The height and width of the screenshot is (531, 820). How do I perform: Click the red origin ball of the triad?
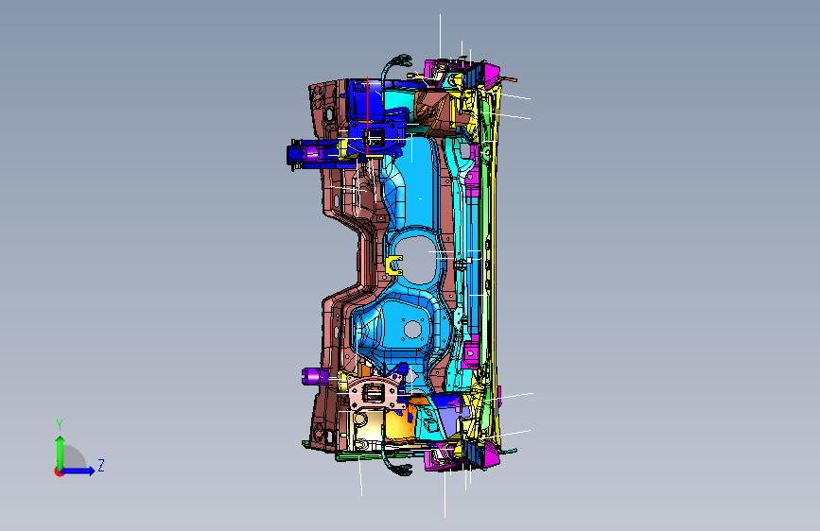tap(59, 471)
